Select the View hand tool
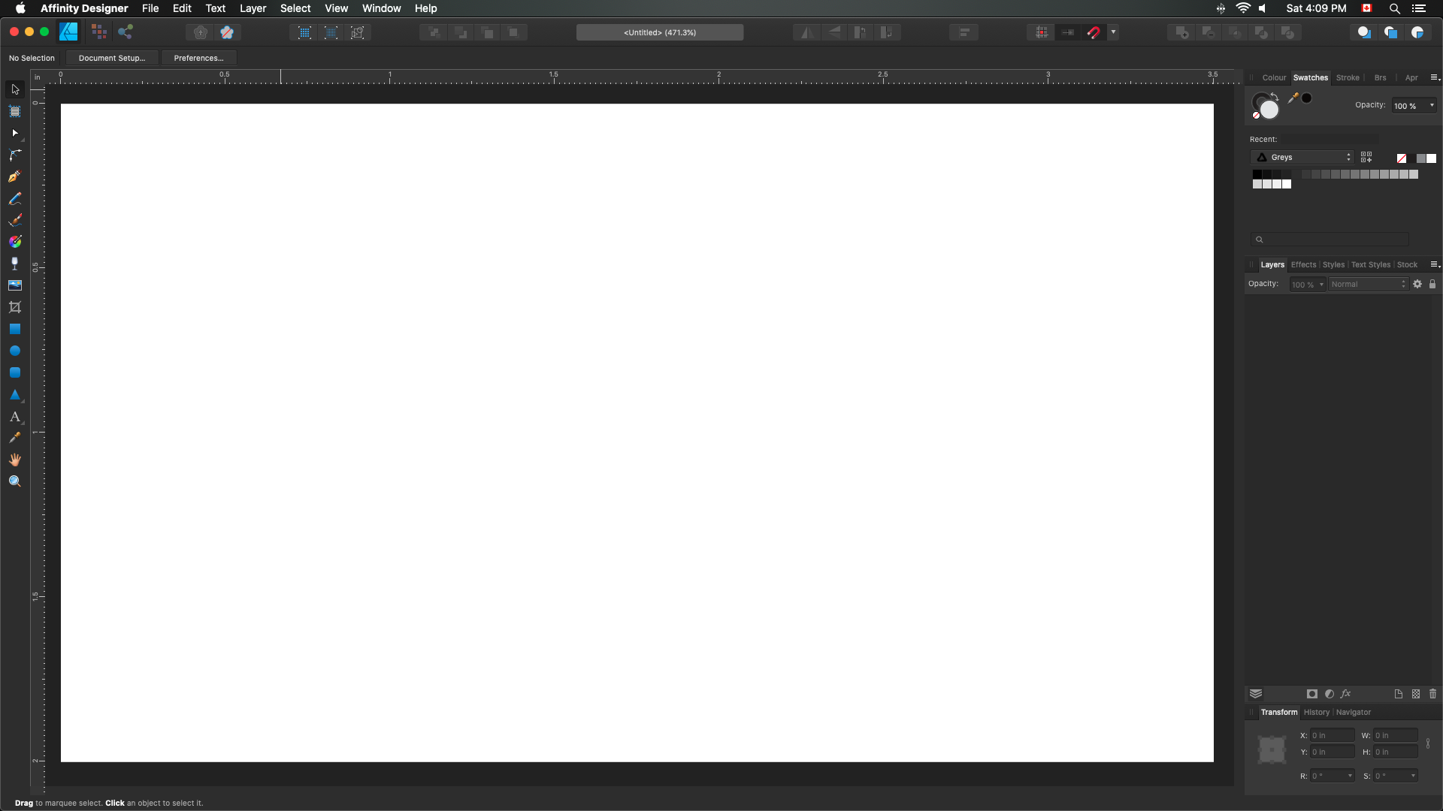Viewport: 1443px width, 811px height. coord(15,460)
